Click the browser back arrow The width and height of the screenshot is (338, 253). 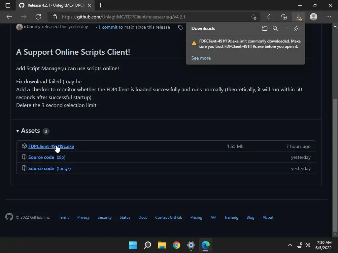[9, 17]
